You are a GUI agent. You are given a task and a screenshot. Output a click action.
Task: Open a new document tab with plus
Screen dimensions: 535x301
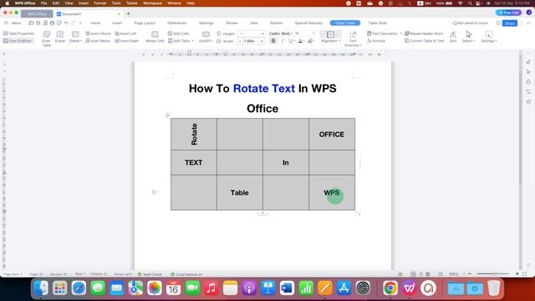click(128, 14)
